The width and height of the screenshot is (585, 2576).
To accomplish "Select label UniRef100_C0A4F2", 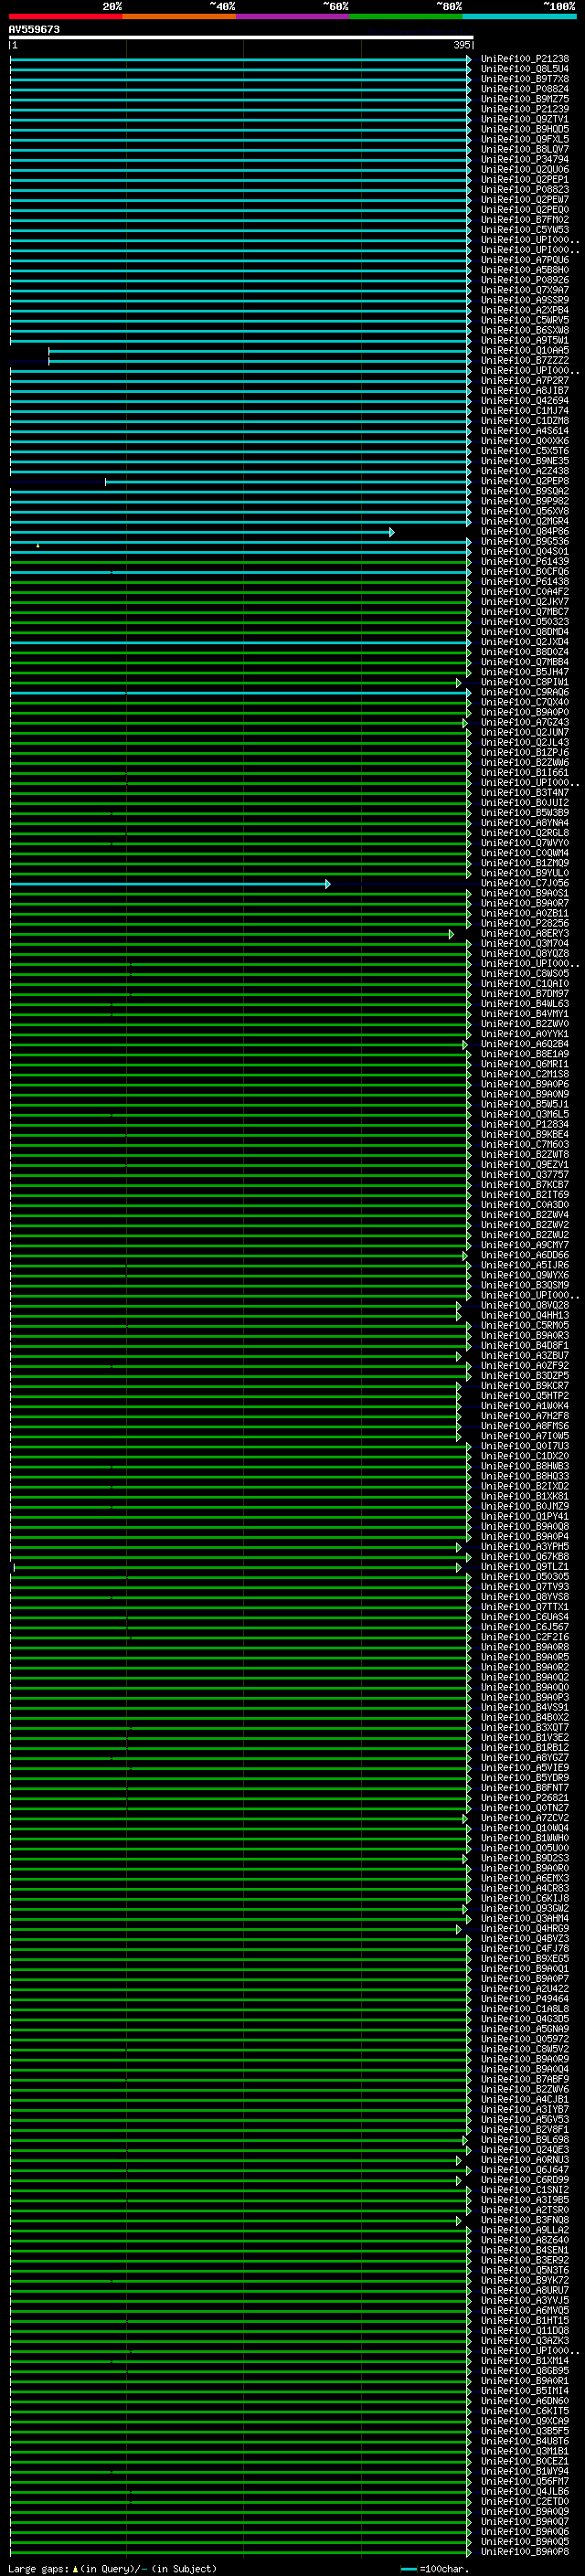I will [525, 592].
